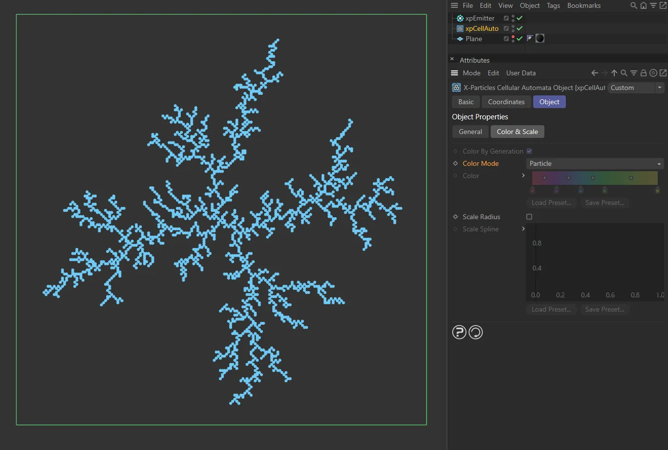Click the color gradient bar
Image resolution: width=668 pixels, height=450 pixels.
point(594,178)
